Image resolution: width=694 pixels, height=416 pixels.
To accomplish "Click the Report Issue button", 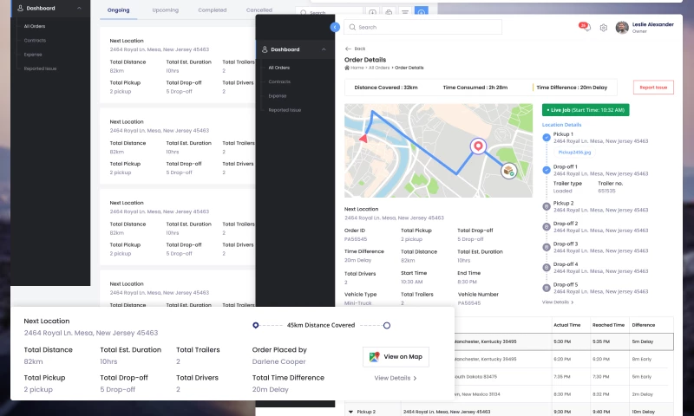I will point(654,88).
